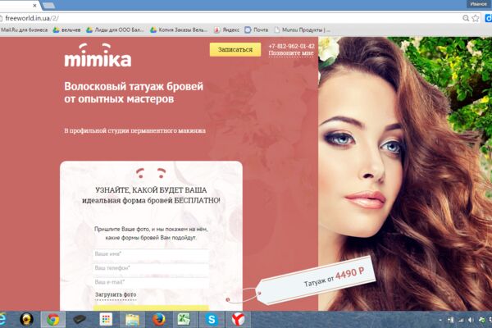Launch Firefox from the taskbar

tap(159, 320)
